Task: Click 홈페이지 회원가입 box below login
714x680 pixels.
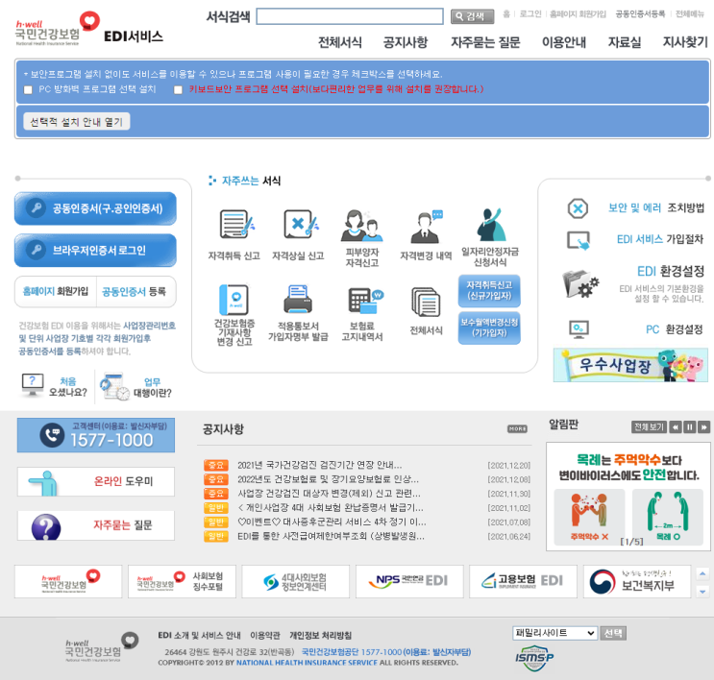Action: click(x=56, y=291)
